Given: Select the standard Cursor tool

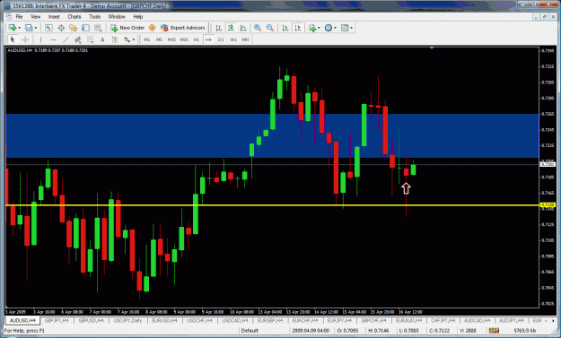Looking at the screenshot, I should tap(13, 39).
